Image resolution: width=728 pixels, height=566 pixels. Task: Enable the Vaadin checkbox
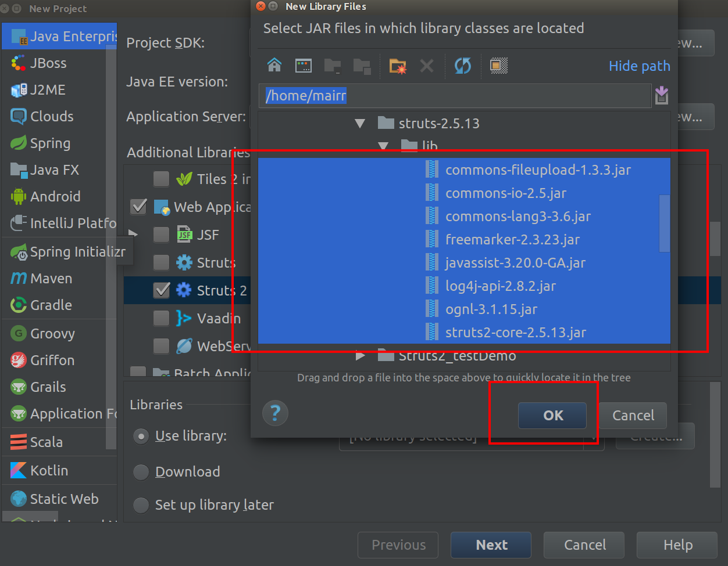pos(161,318)
